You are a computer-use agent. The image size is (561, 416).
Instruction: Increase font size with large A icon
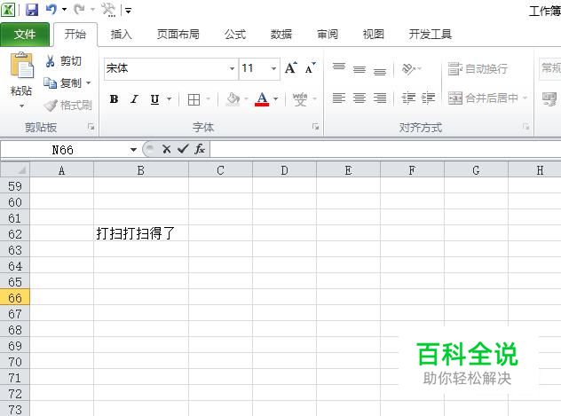pyautogui.click(x=291, y=68)
